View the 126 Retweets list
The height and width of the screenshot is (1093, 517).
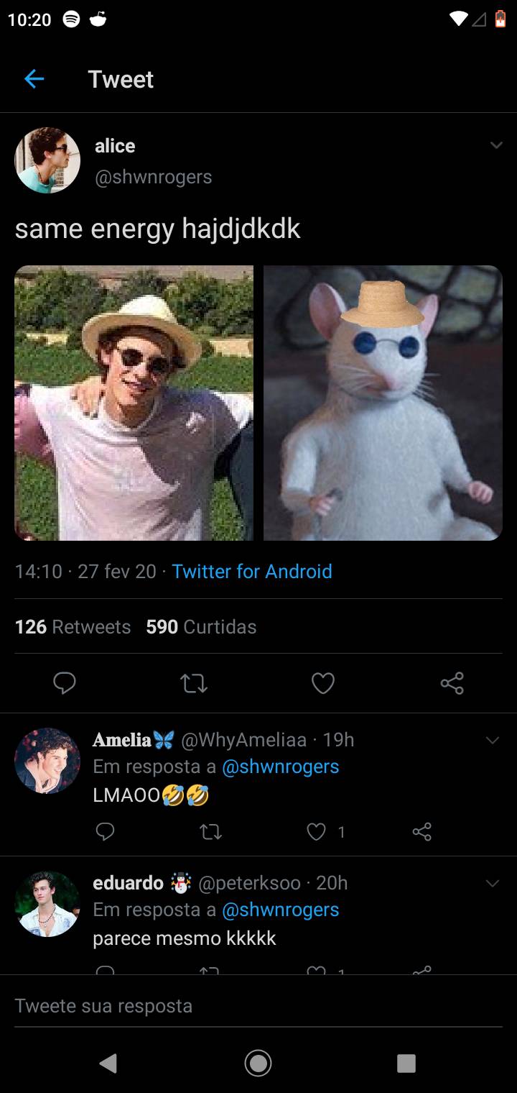pyautogui.click(x=72, y=626)
